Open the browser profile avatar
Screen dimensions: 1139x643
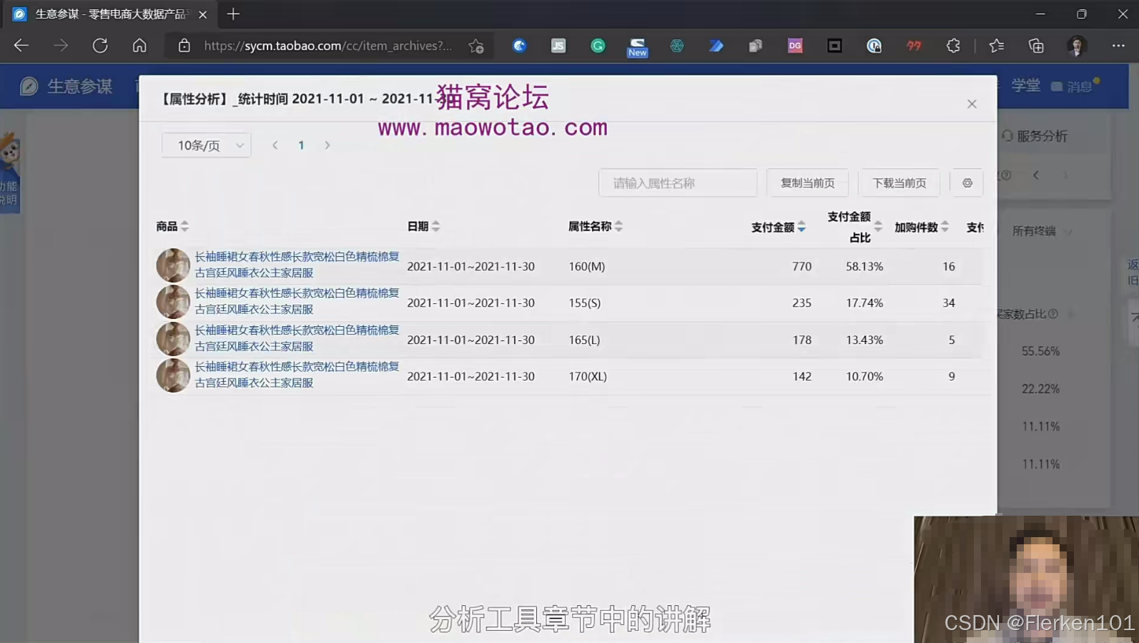[x=1077, y=46]
